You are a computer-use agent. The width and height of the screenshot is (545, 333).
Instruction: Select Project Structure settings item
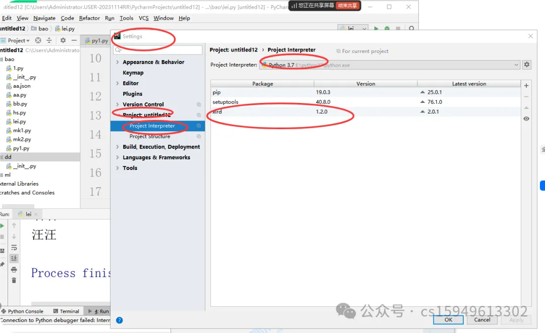point(150,137)
